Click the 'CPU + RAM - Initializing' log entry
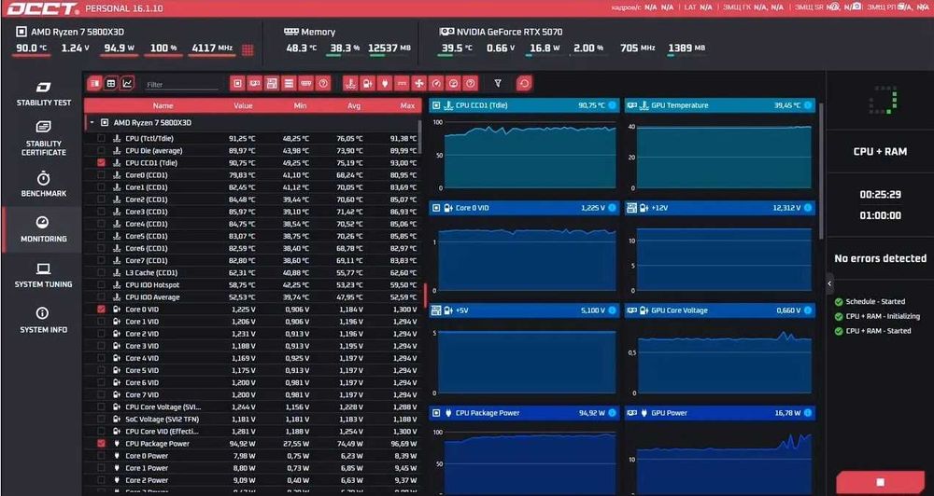934x496 pixels. [883, 316]
